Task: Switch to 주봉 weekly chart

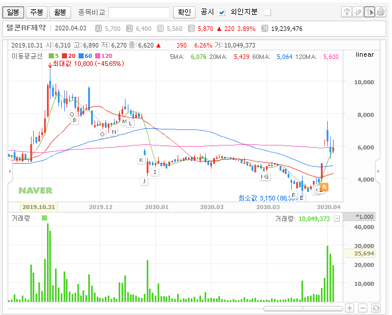Action: [37, 12]
